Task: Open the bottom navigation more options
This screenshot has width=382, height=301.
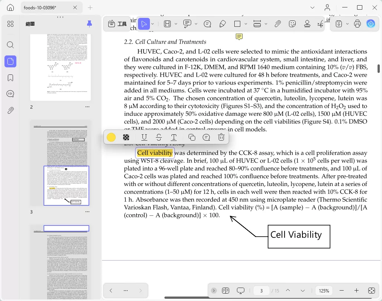Action: pos(126,291)
